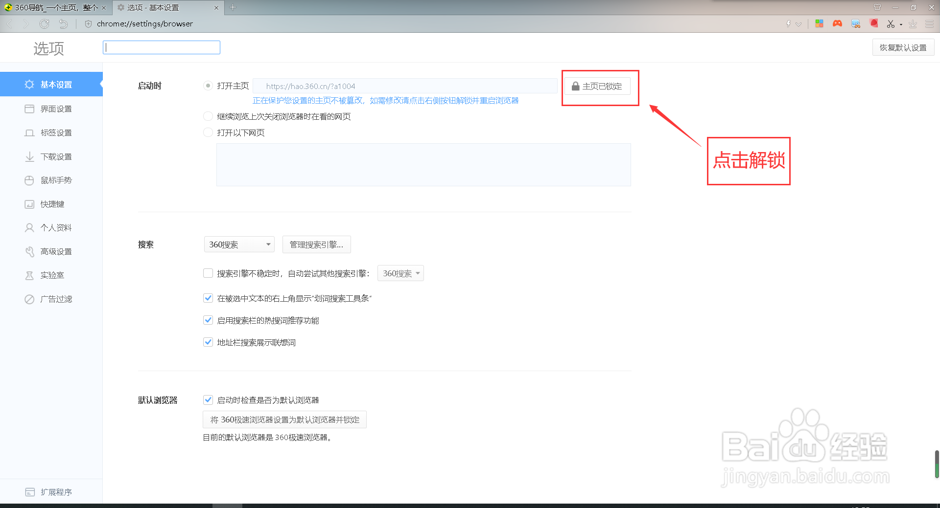940x508 pixels.
Task: Close the 360导航 tab
Action: (x=104, y=8)
